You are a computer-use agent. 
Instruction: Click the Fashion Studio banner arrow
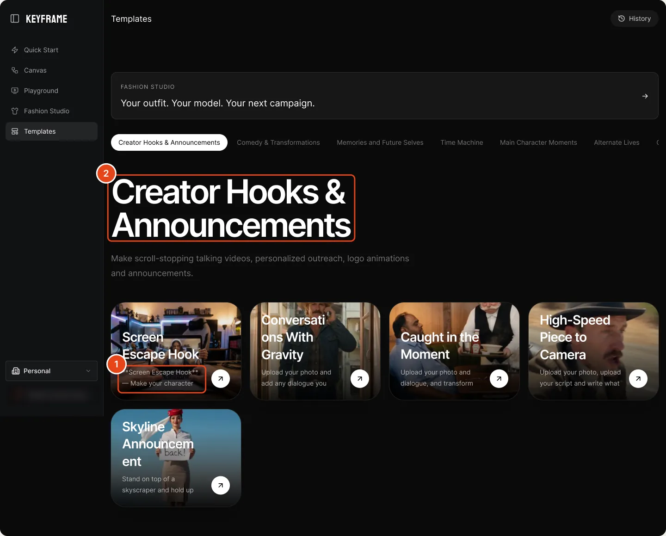(x=645, y=96)
